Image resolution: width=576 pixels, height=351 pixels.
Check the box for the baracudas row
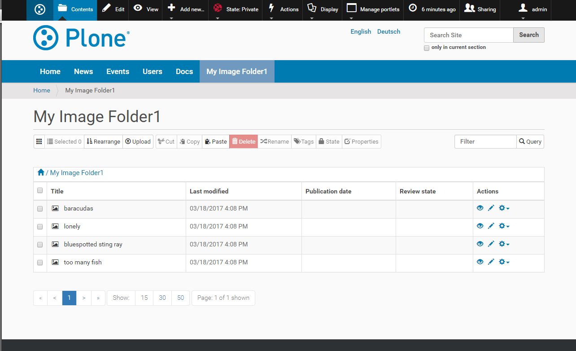click(x=40, y=209)
